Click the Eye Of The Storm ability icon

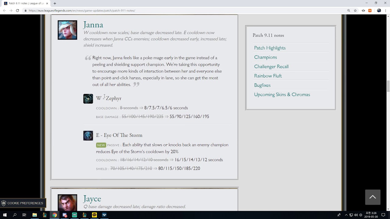(88, 135)
